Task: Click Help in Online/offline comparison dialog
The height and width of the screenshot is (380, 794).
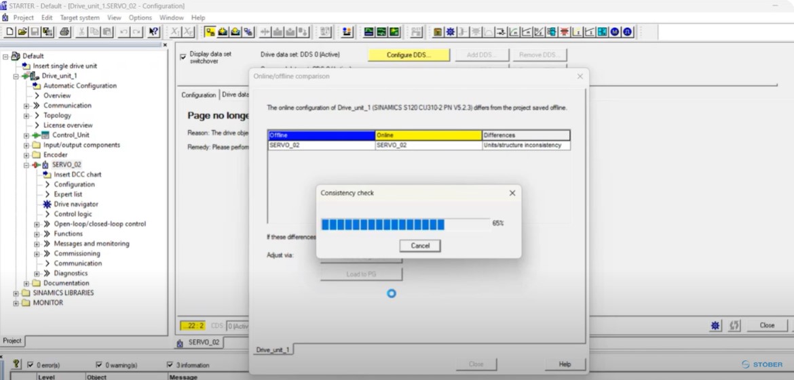Action: point(565,364)
